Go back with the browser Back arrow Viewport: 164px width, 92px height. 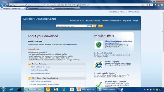tap(3, 5)
